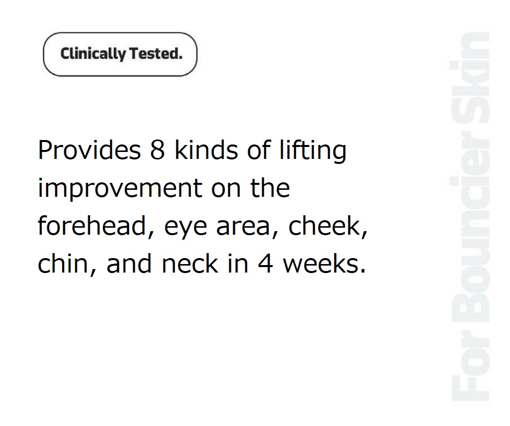The height and width of the screenshot is (426, 510).
Task: Click the word "Clinically" in the badge
Action: coord(93,54)
